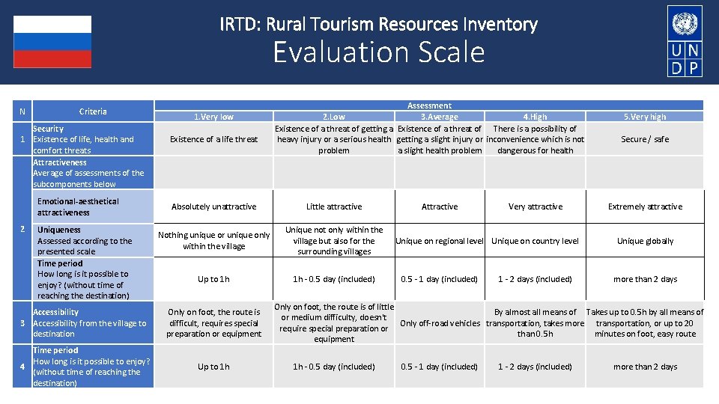719x404 pixels.
Task: Select the "possibility of inconvenience" cell
Action: tap(535, 139)
